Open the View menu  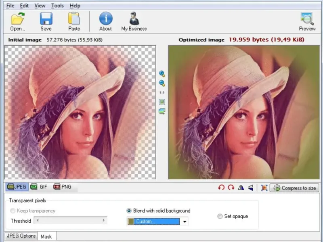(40, 6)
